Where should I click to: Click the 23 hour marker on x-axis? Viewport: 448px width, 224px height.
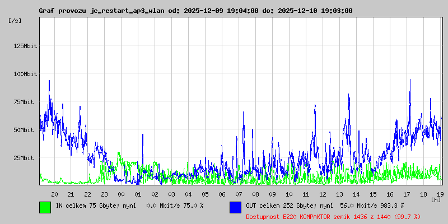tap(104, 194)
